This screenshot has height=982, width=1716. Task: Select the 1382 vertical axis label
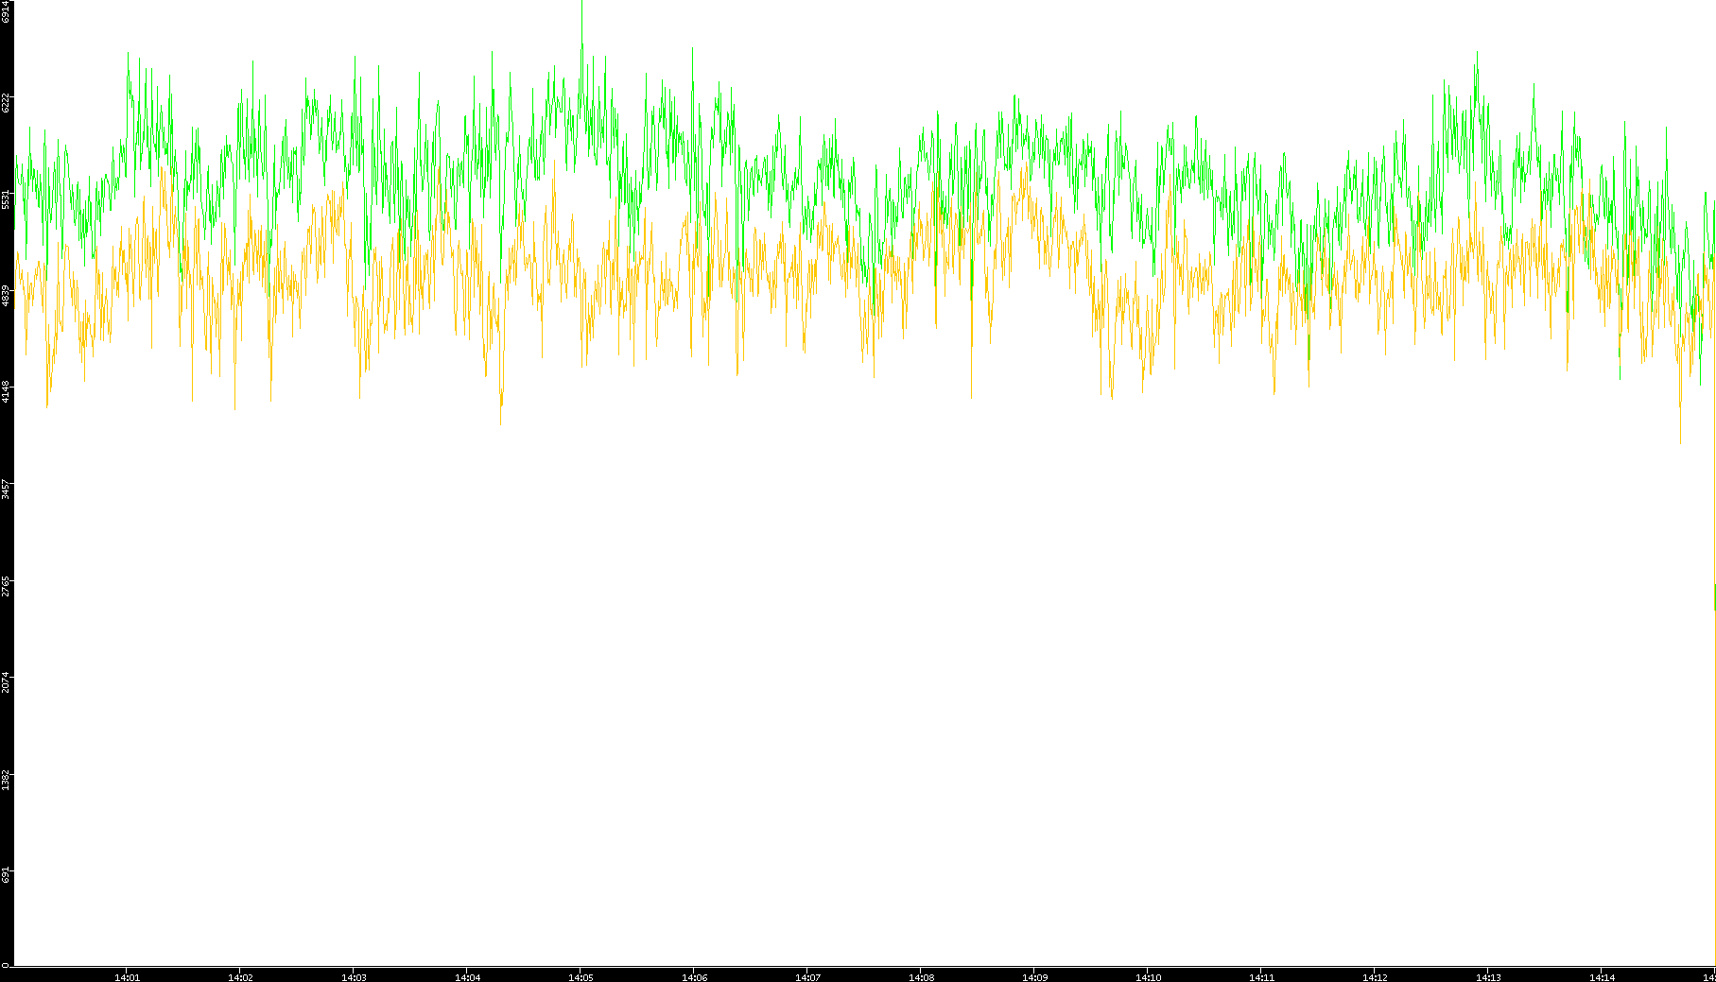coord(7,780)
